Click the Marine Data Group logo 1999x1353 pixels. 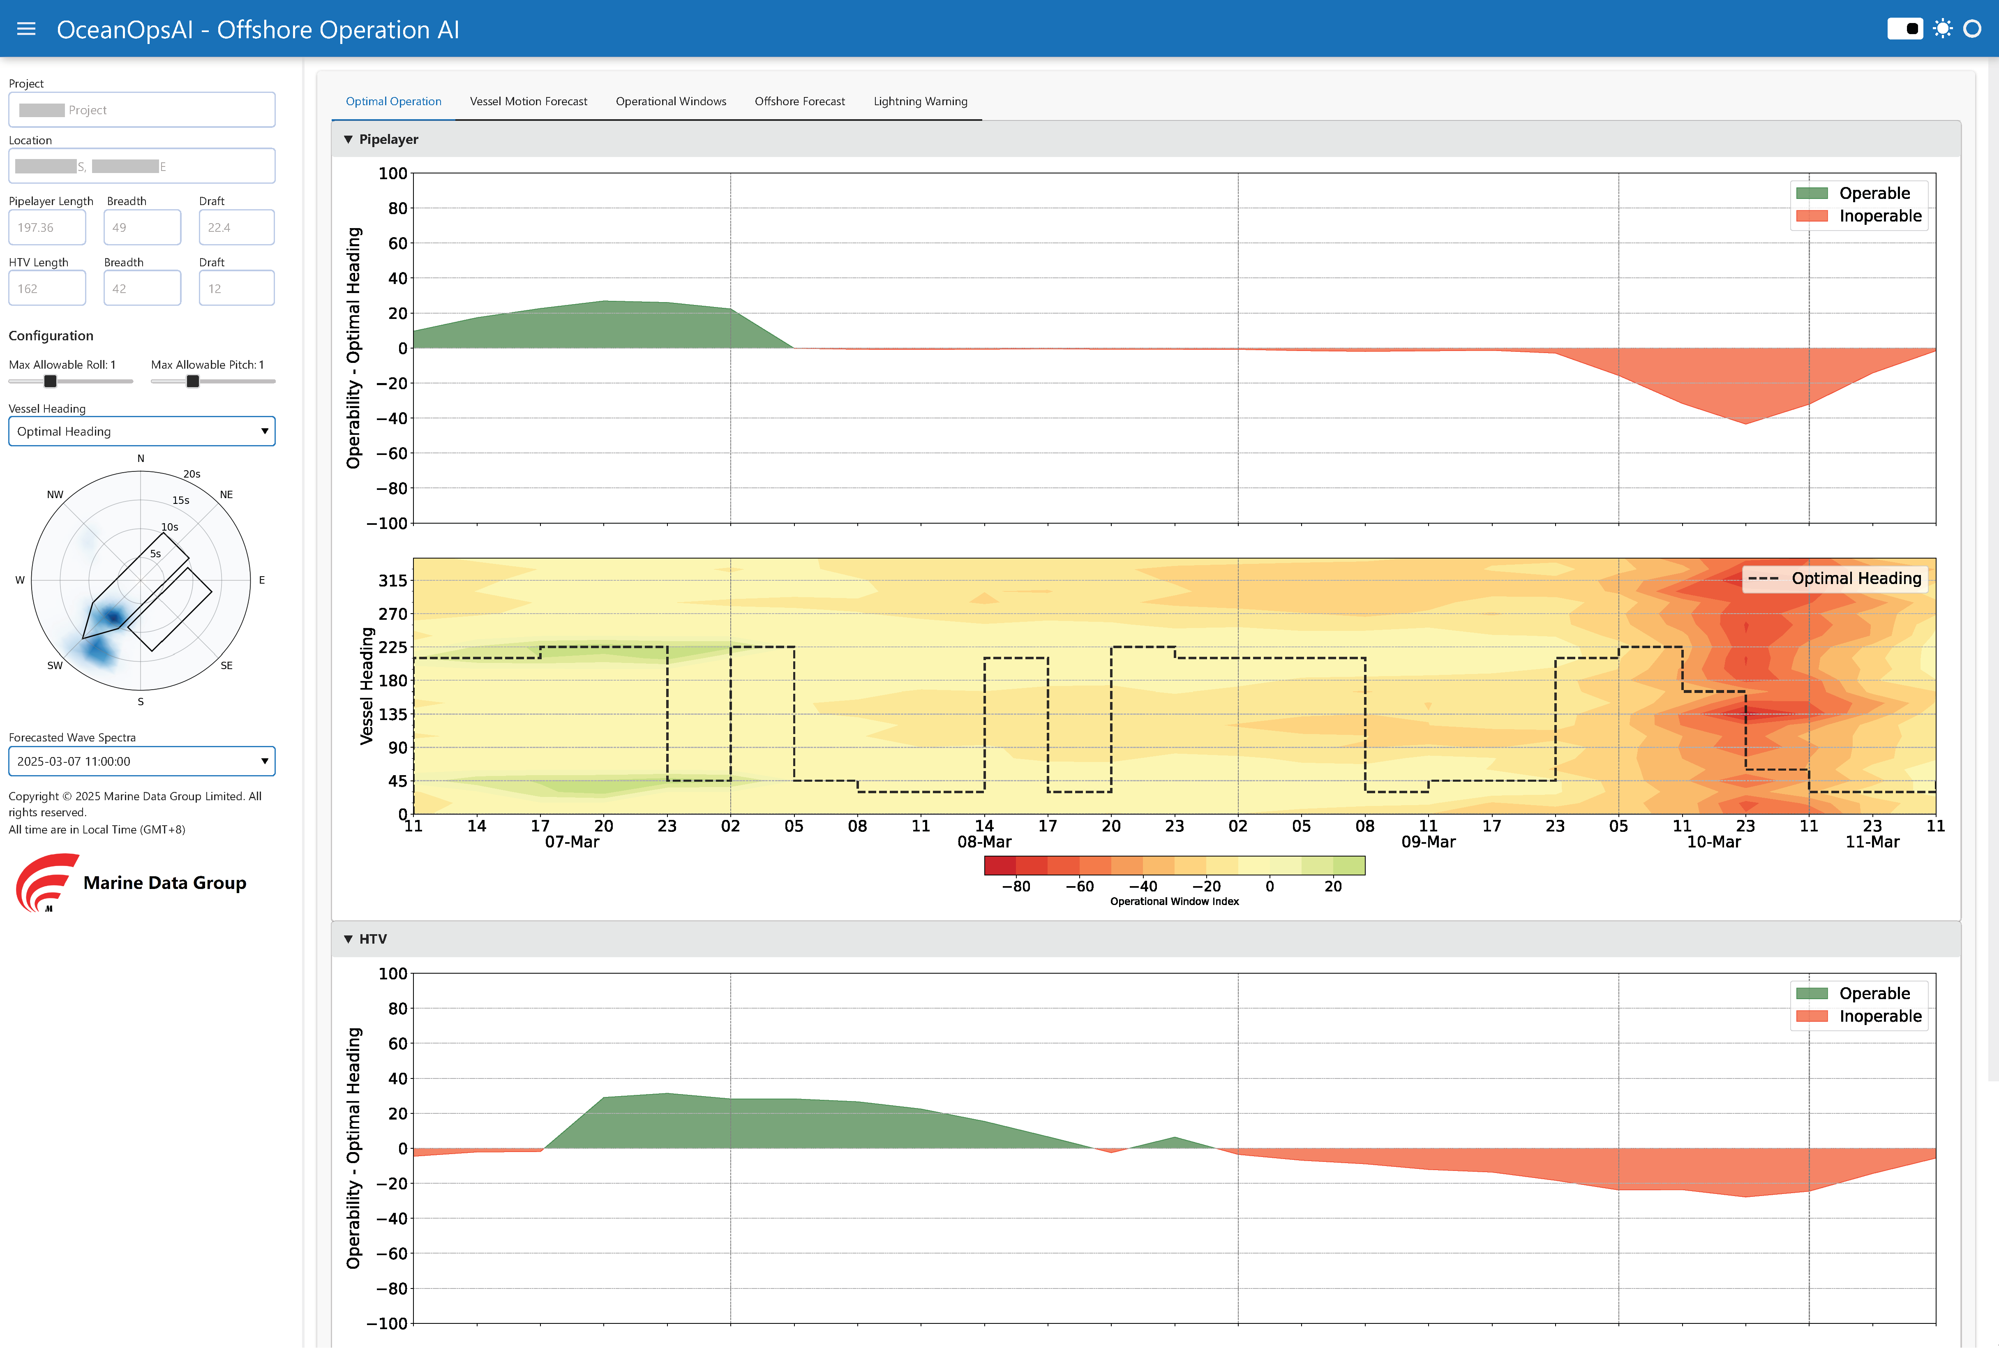pos(131,882)
